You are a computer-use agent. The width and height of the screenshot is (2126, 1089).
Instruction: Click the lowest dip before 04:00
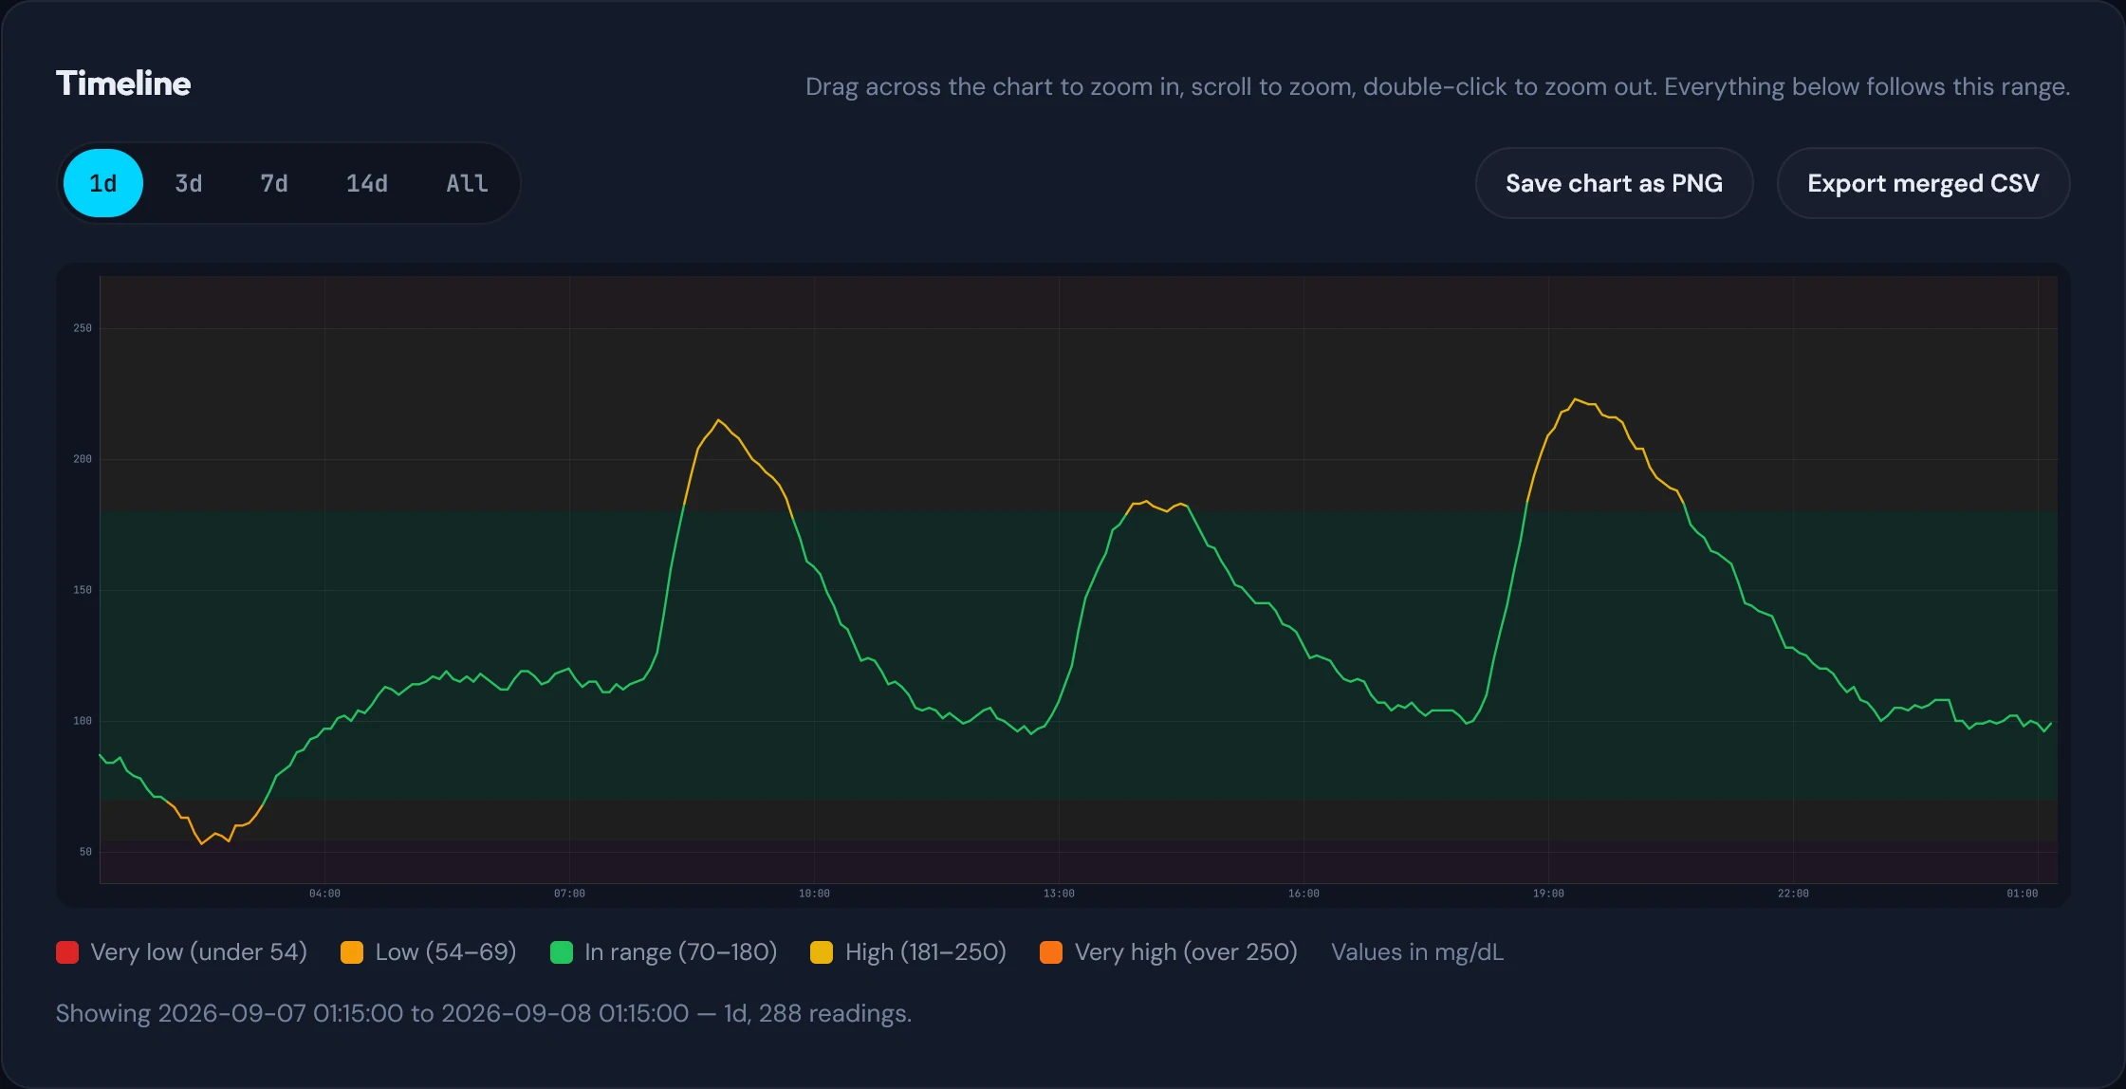tap(202, 843)
